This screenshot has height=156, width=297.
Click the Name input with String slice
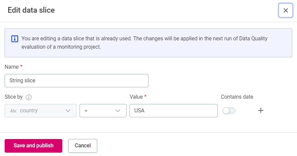(76, 81)
